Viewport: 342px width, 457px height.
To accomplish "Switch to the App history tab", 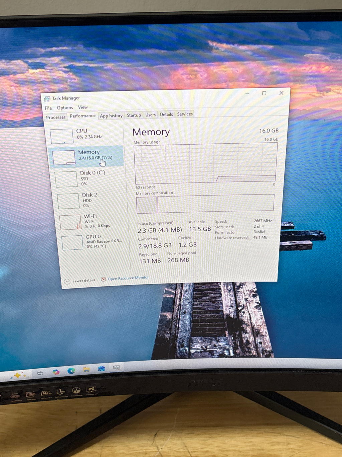I will [111, 116].
